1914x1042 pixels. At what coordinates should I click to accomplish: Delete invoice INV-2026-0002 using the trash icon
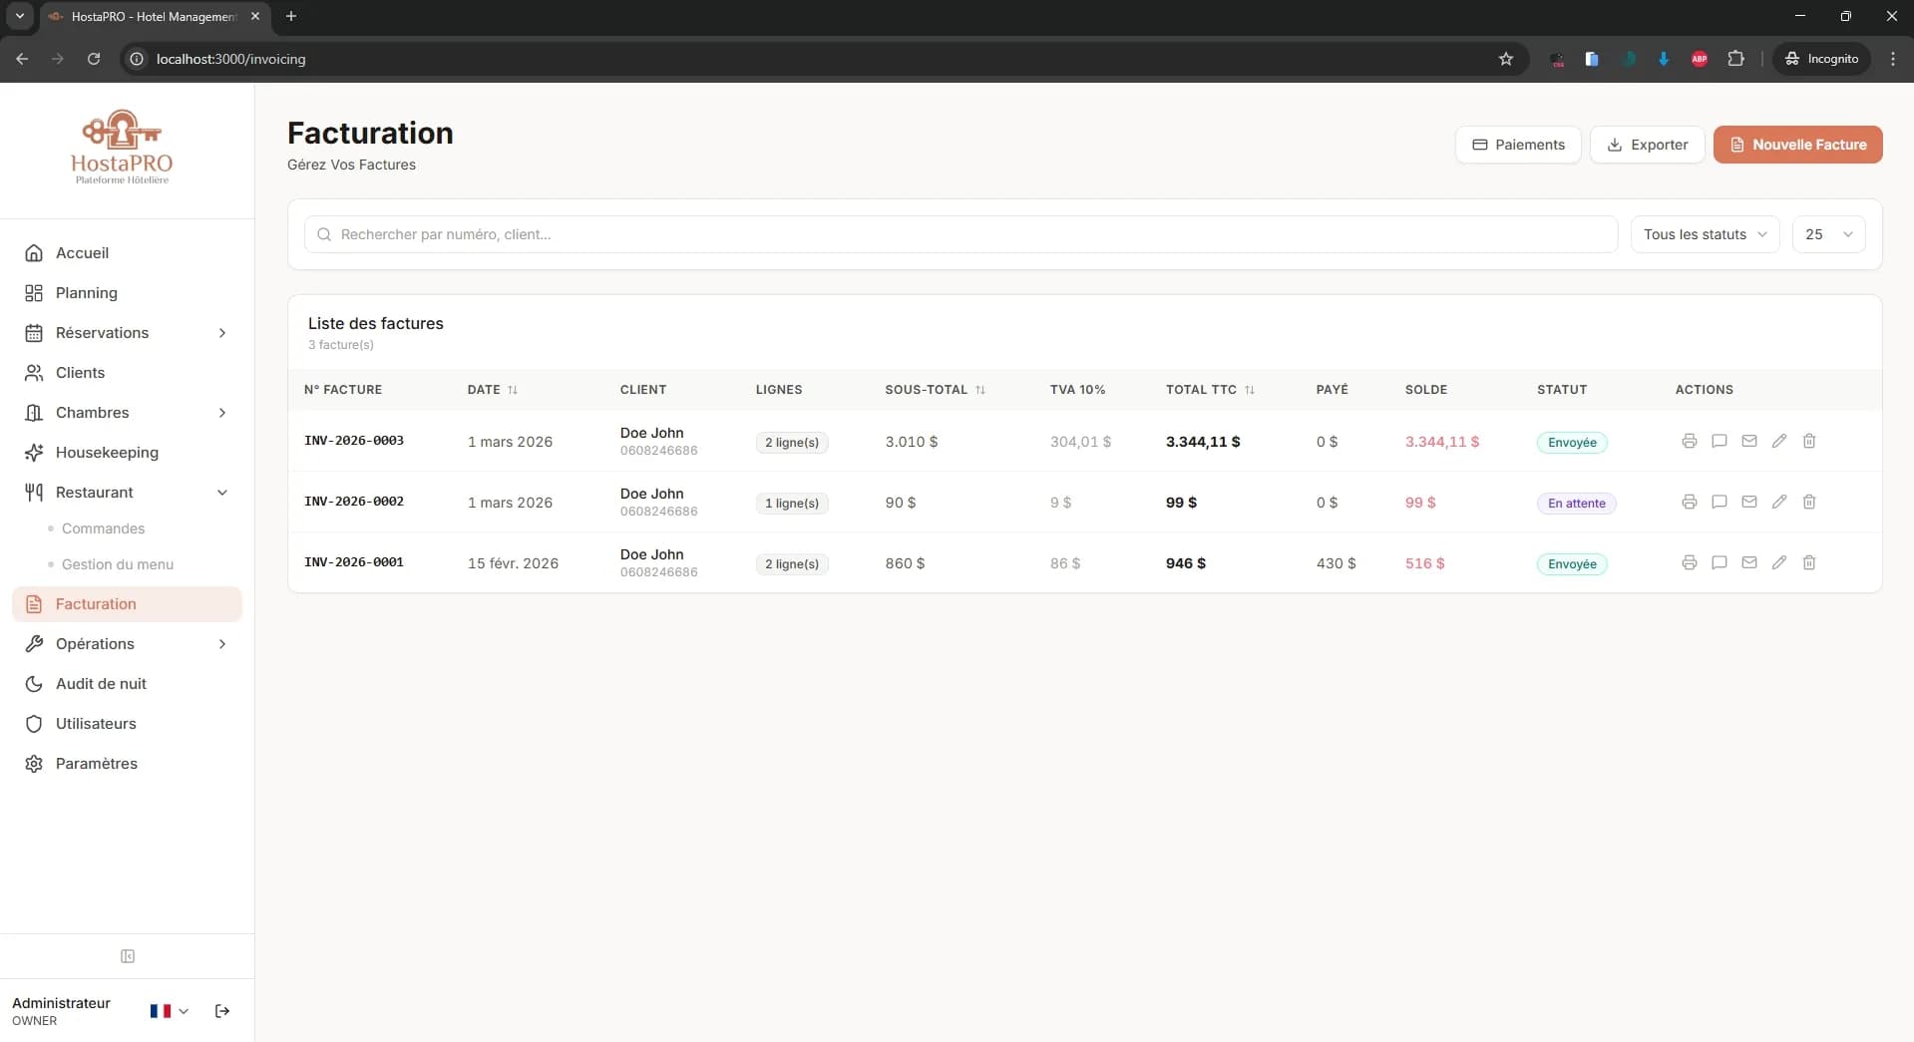click(x=1808, y=502)
